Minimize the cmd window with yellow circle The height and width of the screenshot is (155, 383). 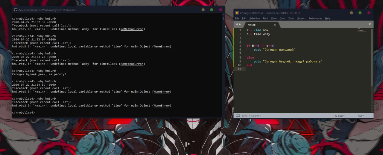(x=203, y=10)
